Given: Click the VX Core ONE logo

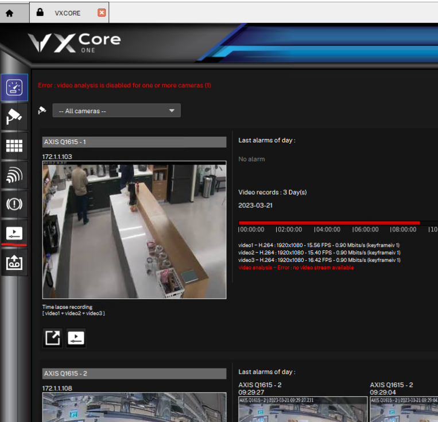Looking at the screenshot, I should [74, 42].
